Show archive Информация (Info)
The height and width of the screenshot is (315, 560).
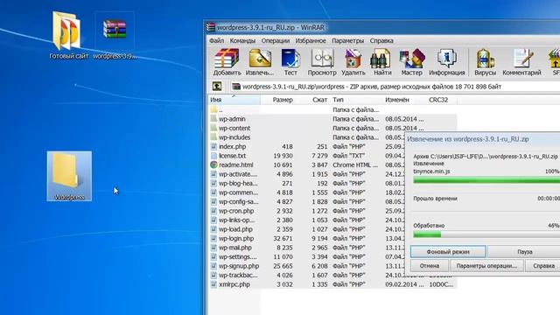[x=447, y=62]
